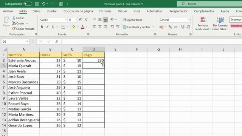Click the Cortar scissors button

click(18, 18)
